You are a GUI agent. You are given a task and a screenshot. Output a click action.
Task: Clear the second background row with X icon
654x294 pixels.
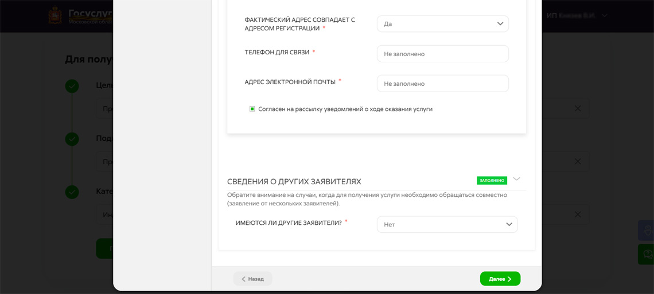[578, 161]
